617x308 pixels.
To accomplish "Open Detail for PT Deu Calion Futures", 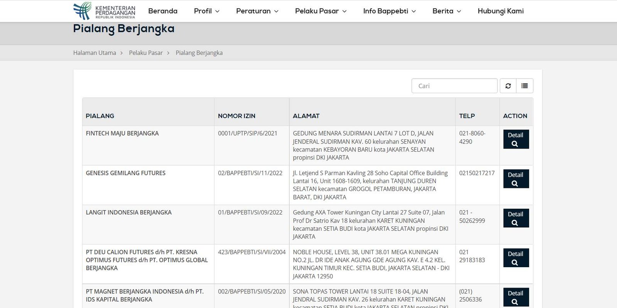I will [x=516, y=258].
